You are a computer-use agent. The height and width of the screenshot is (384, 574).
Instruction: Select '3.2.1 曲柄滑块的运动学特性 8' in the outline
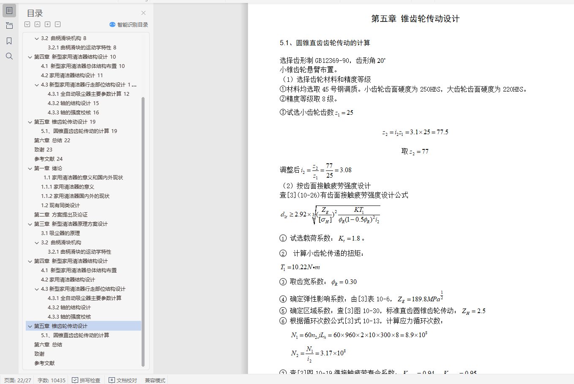click(x=82, y=48)
